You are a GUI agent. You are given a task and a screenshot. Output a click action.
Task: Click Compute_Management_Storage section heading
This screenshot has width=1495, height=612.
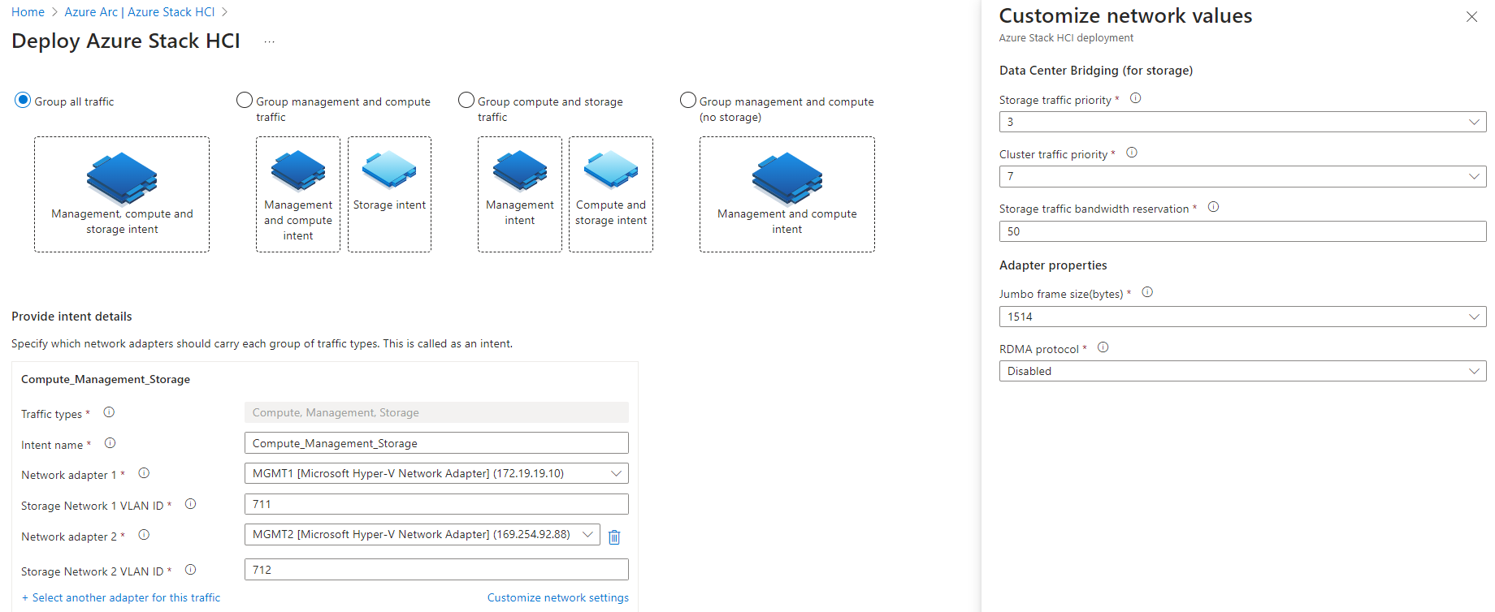coord(106,379)
